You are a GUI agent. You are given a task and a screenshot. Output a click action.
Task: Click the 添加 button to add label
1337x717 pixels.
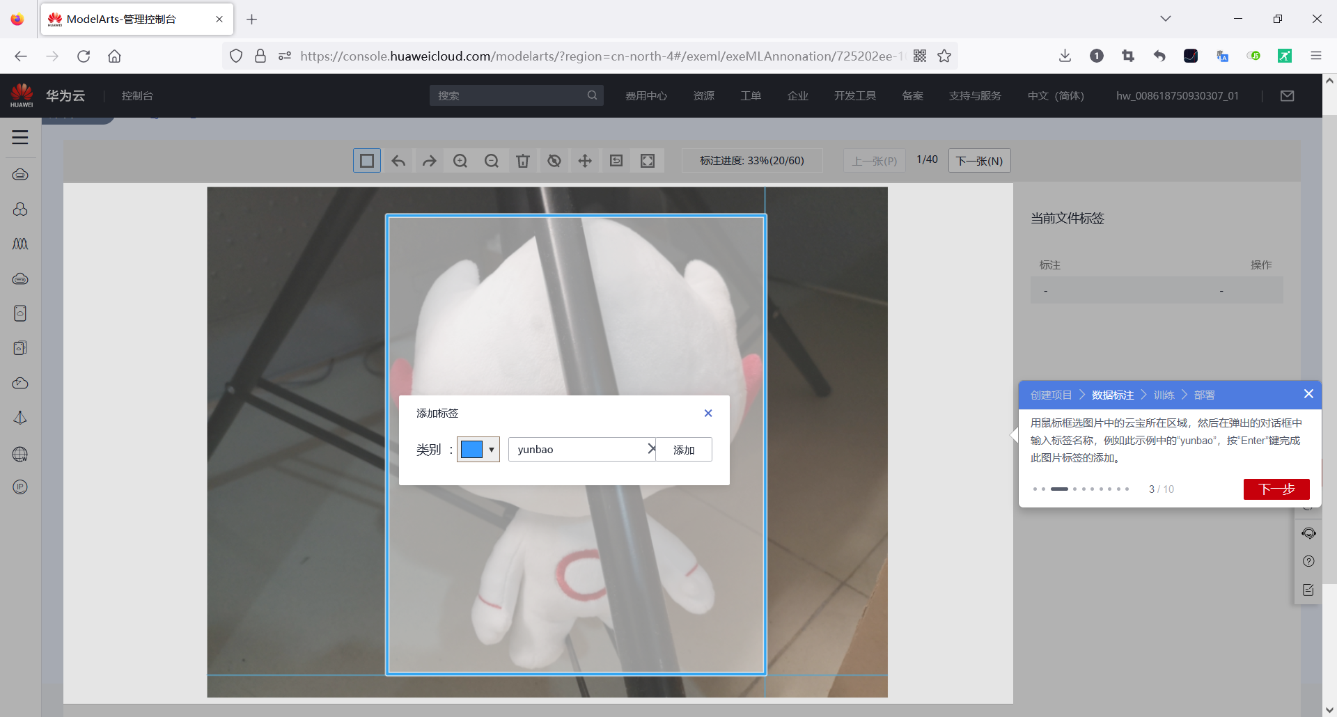coord(684,450)
